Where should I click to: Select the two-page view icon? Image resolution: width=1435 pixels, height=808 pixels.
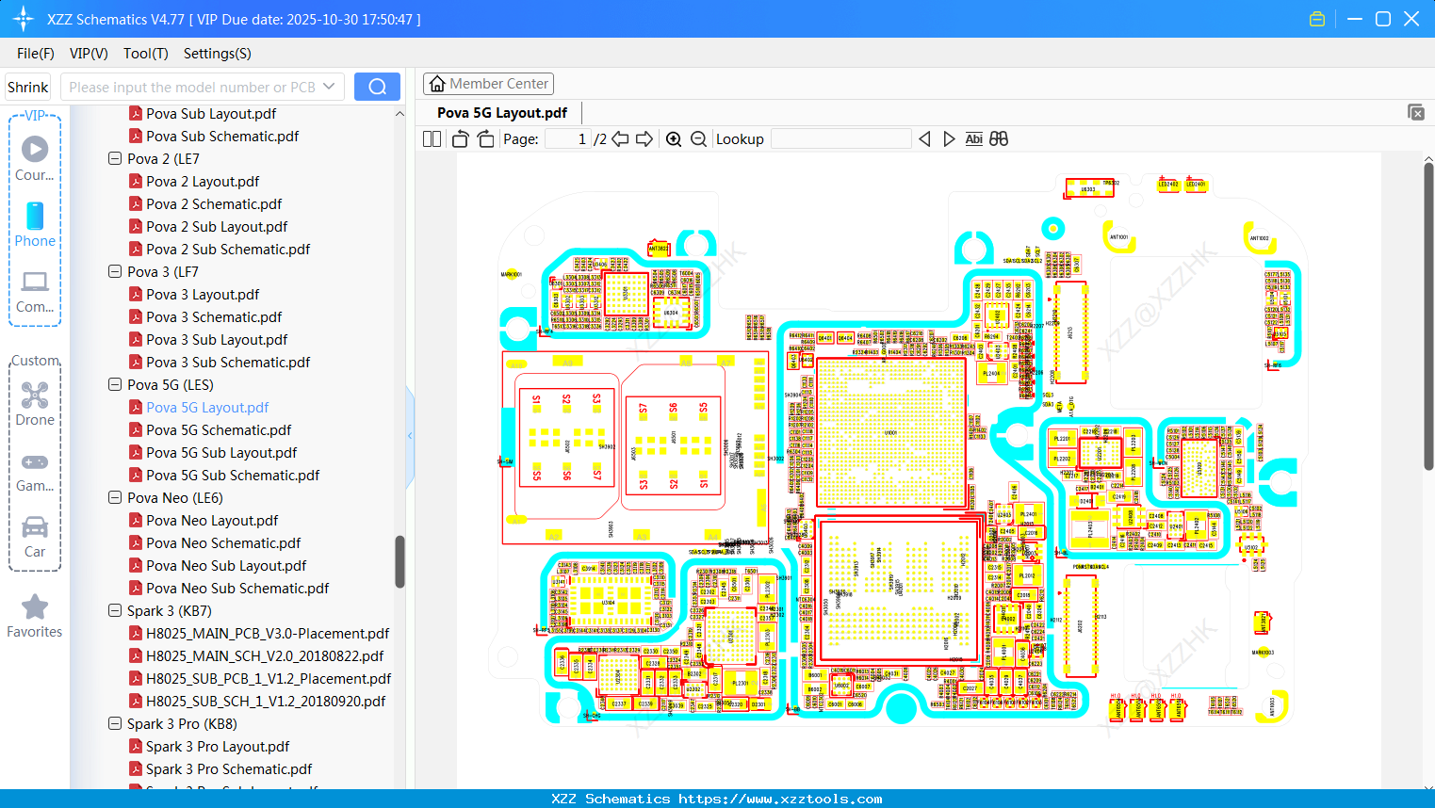[431, 138]
